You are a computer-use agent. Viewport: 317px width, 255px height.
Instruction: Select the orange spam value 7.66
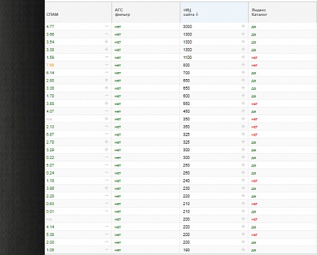tap(50, 65)
